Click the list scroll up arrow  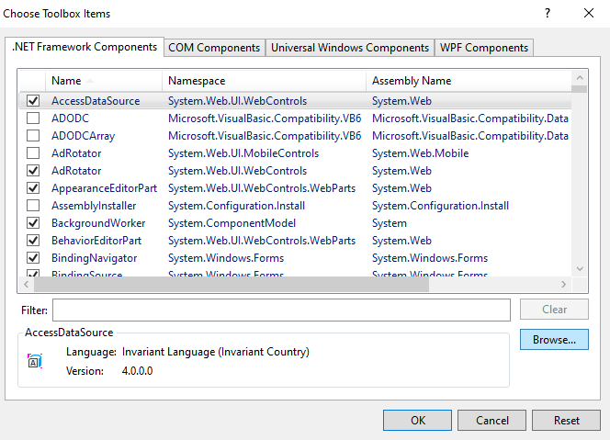pyautogui.click(x=580, y=78)
